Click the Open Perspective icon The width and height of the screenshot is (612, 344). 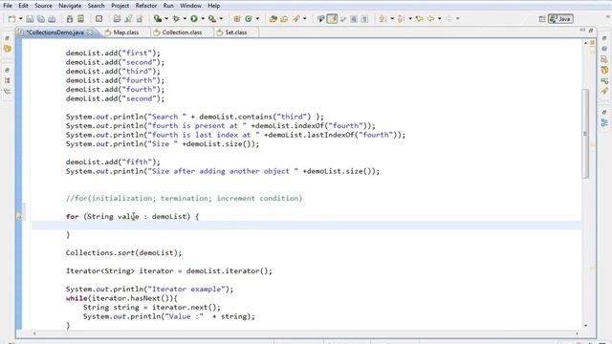click(x=542, y=19)
